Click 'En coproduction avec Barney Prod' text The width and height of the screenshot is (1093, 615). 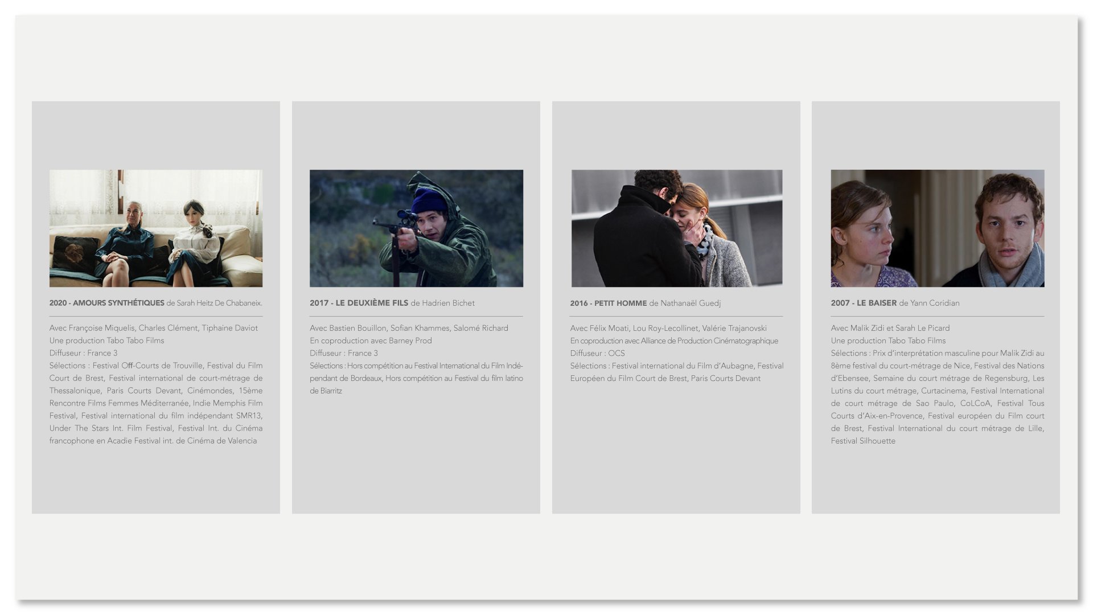(x=371, y=341)
